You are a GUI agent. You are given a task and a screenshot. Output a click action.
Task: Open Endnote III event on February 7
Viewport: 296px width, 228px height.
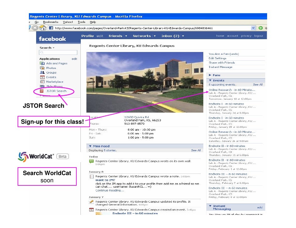[228, 174]
